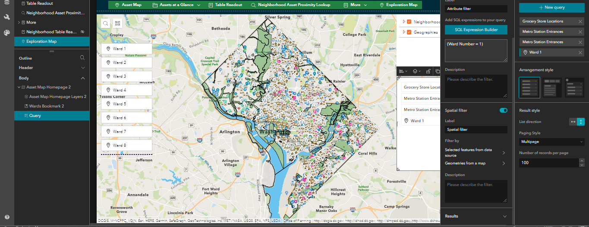Click the Asset Map pin icon in navigation
Image resolution: width=589 pixels, height=227 pixels.
click(x=117, y=5)
